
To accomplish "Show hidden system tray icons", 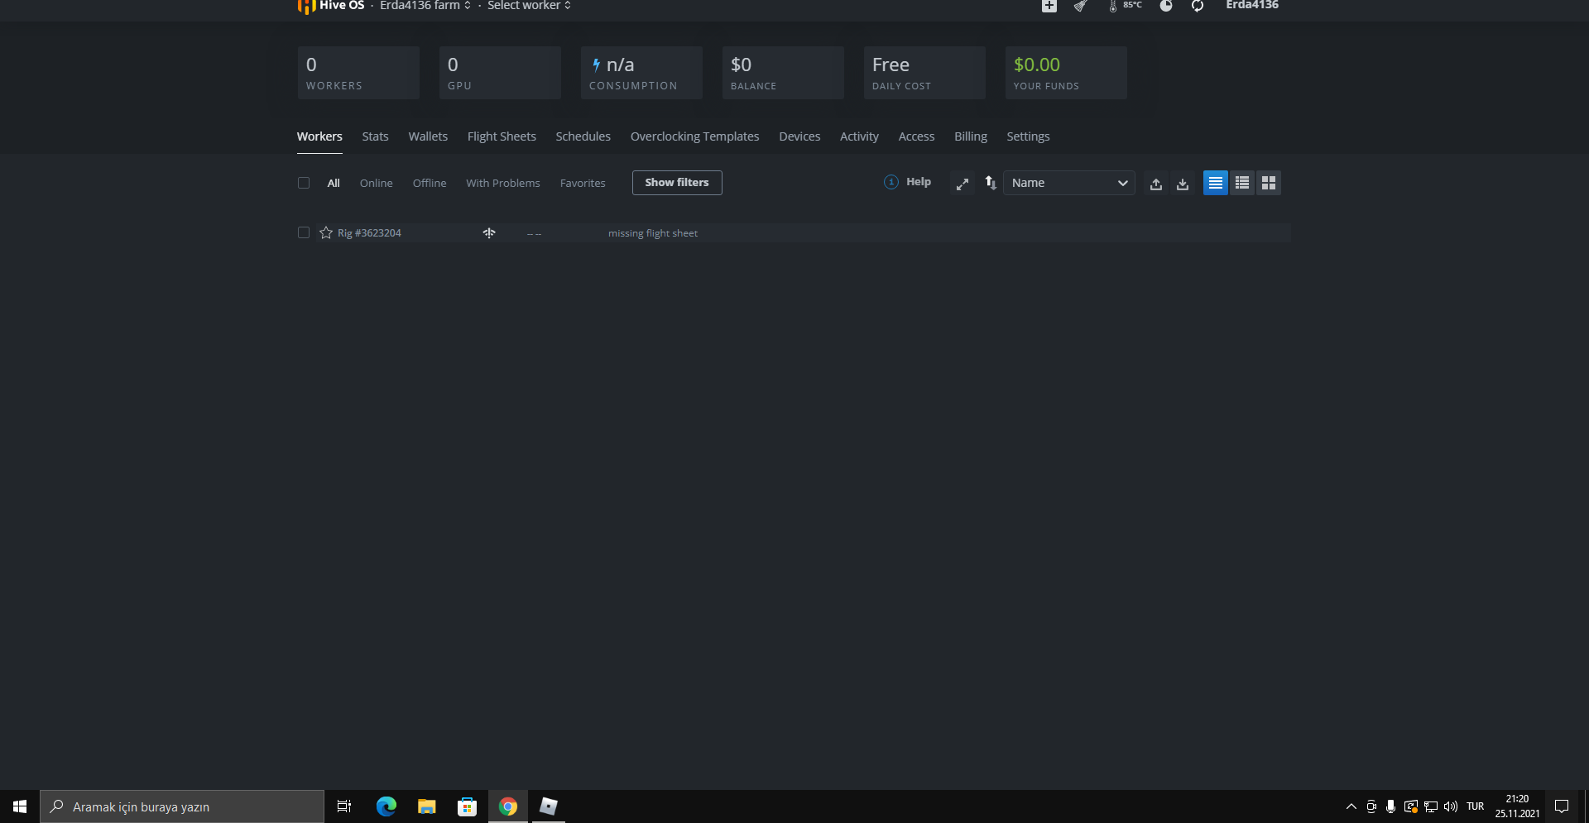I will (1351, 806).
